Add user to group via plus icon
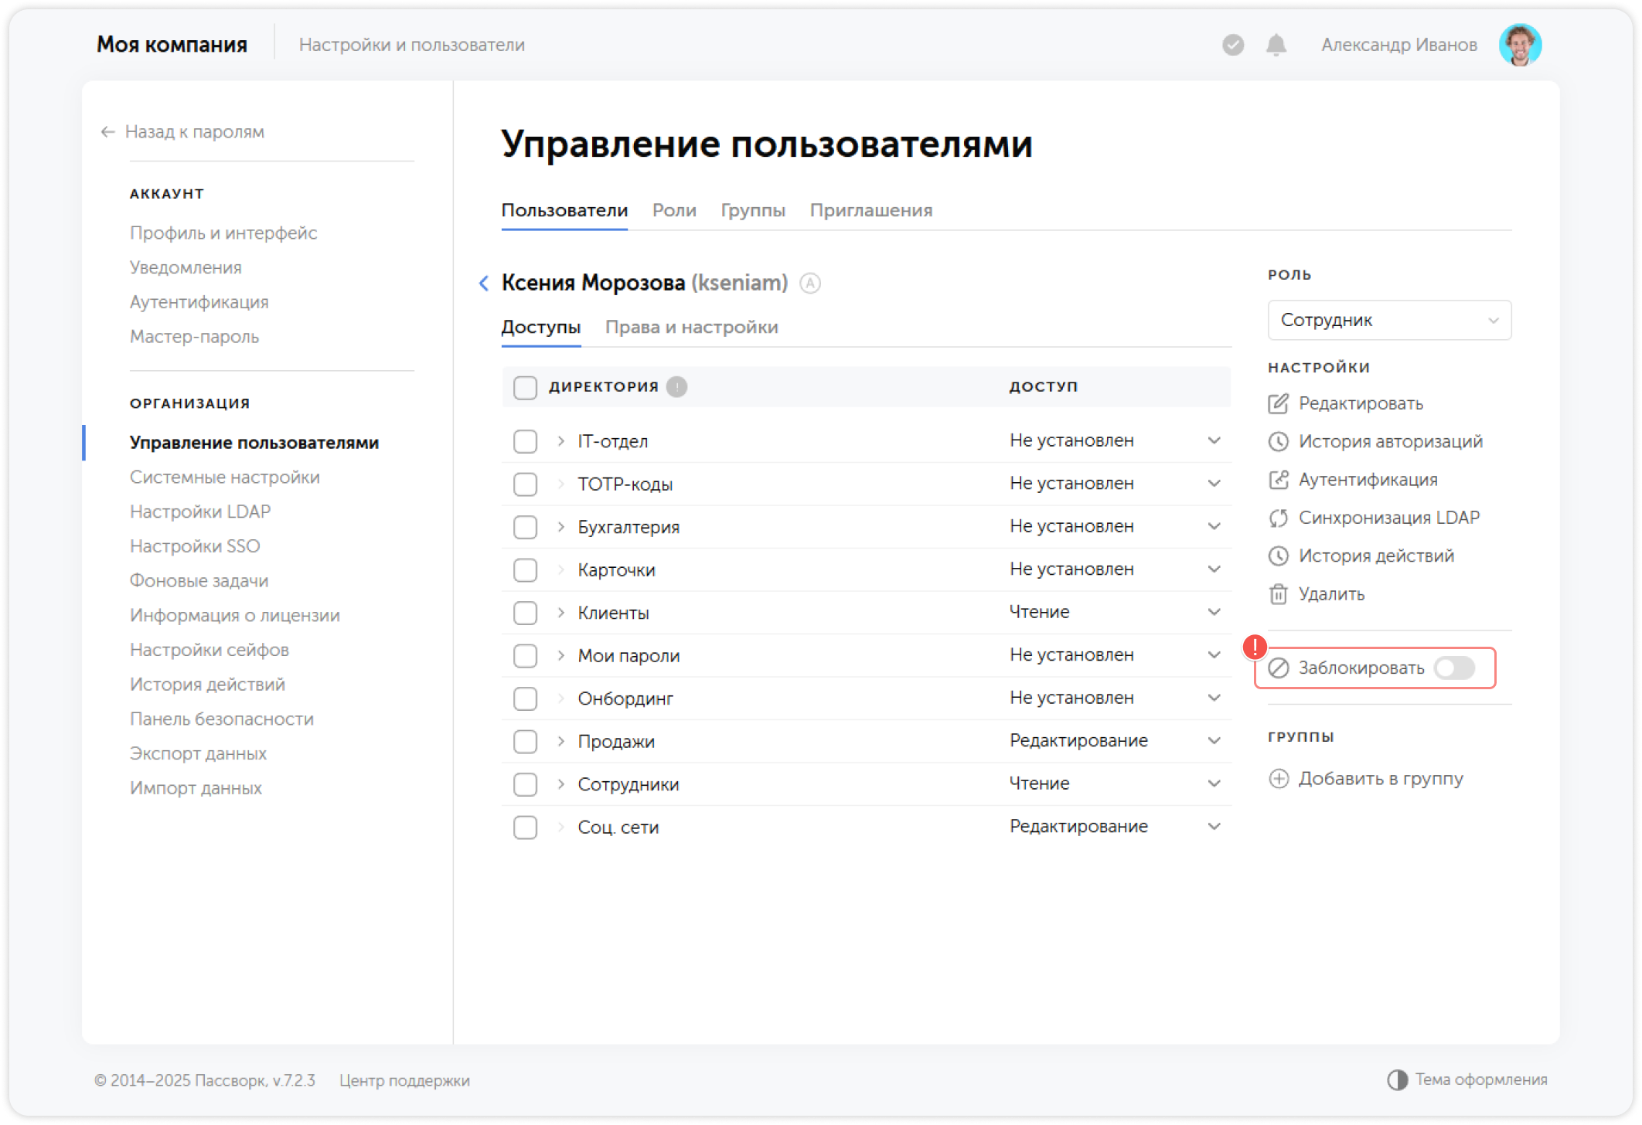Screen dimensions: 1642x1125 (x=1280, y=778)
